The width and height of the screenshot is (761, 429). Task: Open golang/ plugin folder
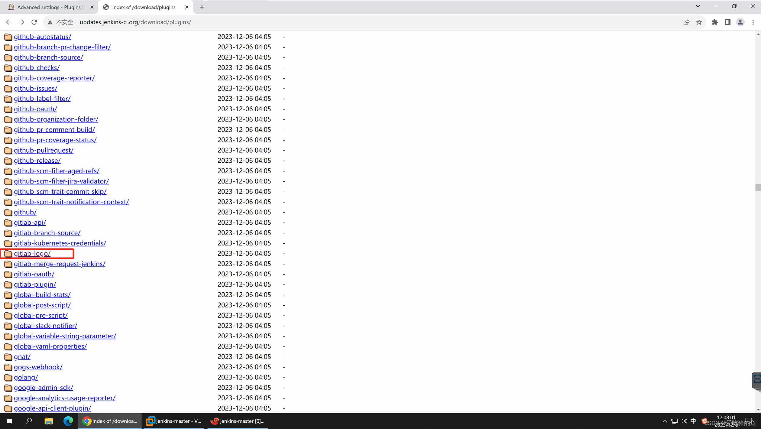pyautogui.click(x=26, y=377)
